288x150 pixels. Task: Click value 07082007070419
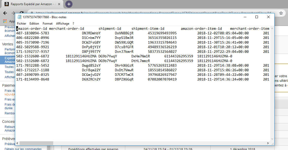(x=162, y=79)
